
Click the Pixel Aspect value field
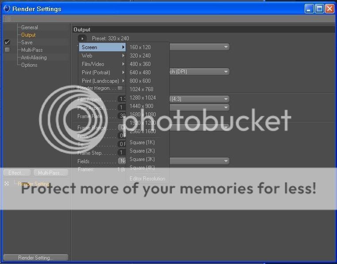click(x=122, y=107)
